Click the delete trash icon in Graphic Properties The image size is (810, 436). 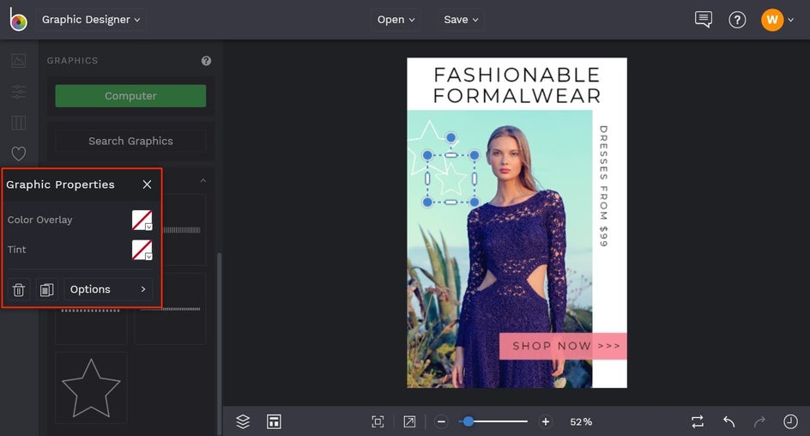[x=19, y=290]
